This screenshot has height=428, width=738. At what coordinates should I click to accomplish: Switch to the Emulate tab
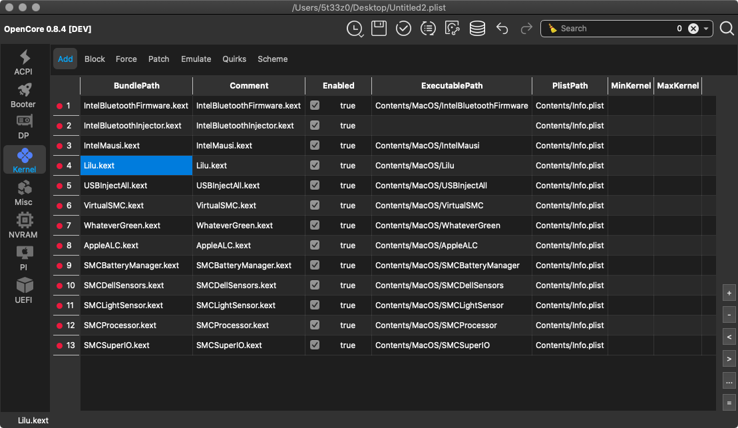196,59
